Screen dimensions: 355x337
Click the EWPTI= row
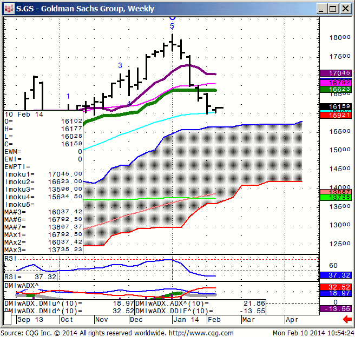43,167
